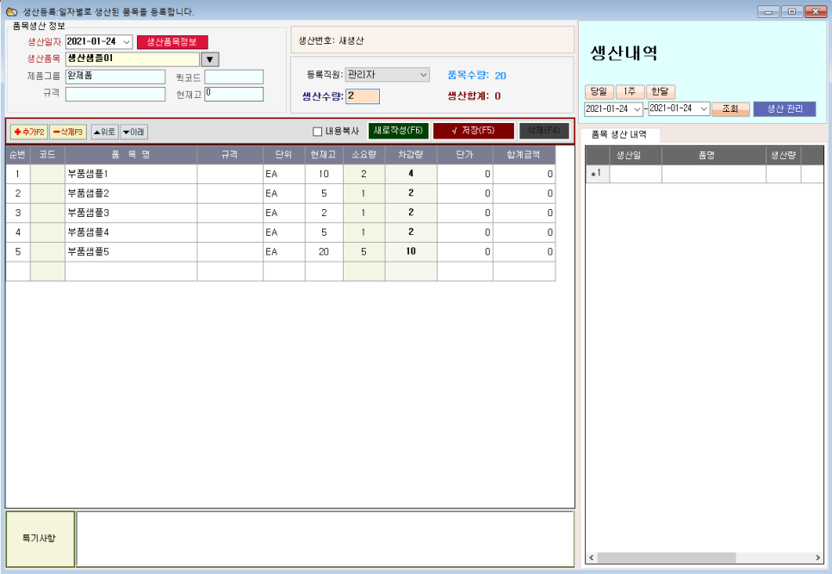Screen dimensions: 832x574
Task: Click the 생산수량 input field
Action: [x=363, y=96]
